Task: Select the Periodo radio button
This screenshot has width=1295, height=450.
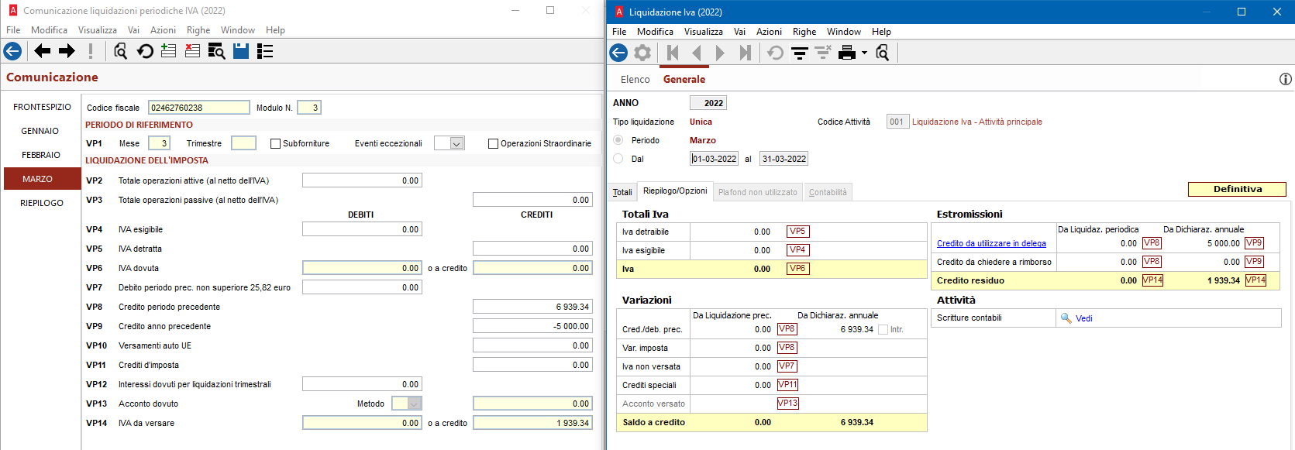Action: click(x=618, y=140)
